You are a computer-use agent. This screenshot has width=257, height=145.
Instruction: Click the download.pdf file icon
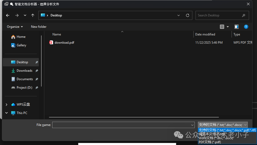51,42
